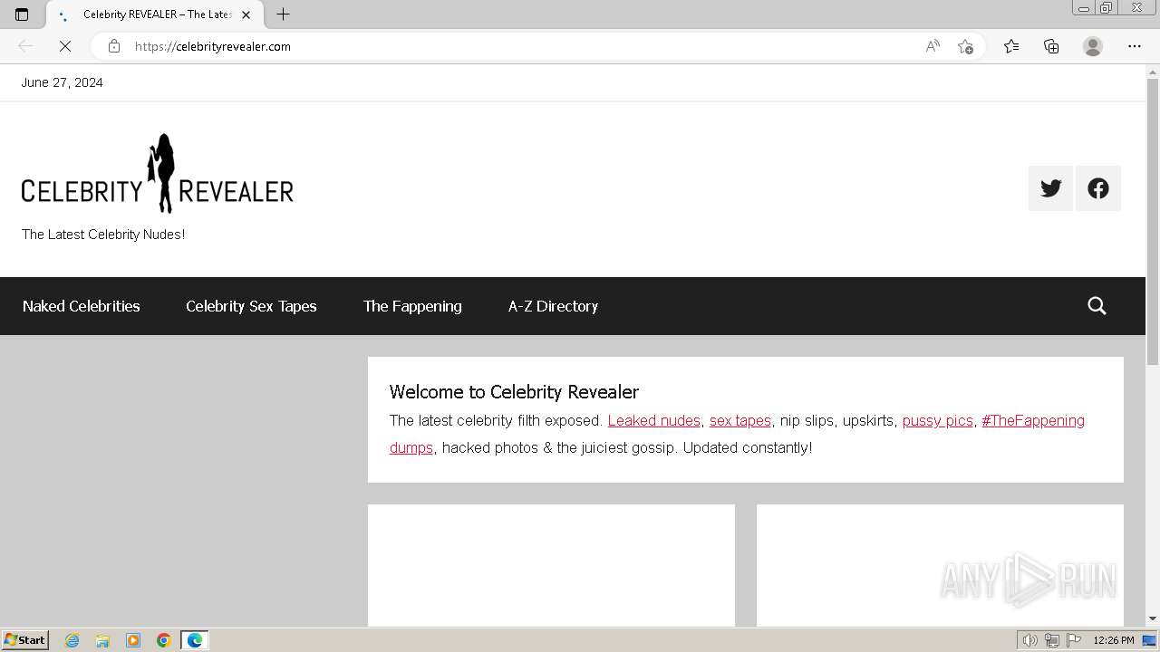1160x652 pixels.
Task: Open the Collections panel
Action: tap(1051, 46)
